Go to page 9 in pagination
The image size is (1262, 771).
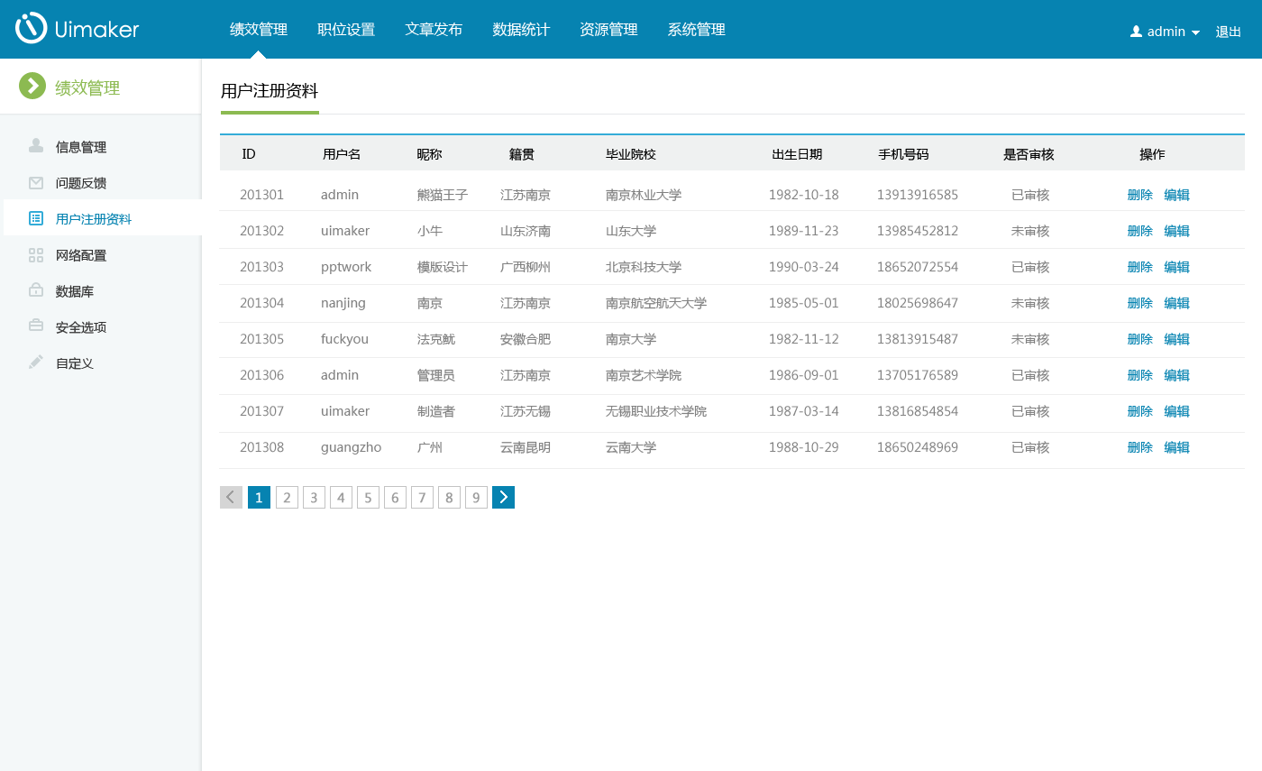tap(476, 497)
